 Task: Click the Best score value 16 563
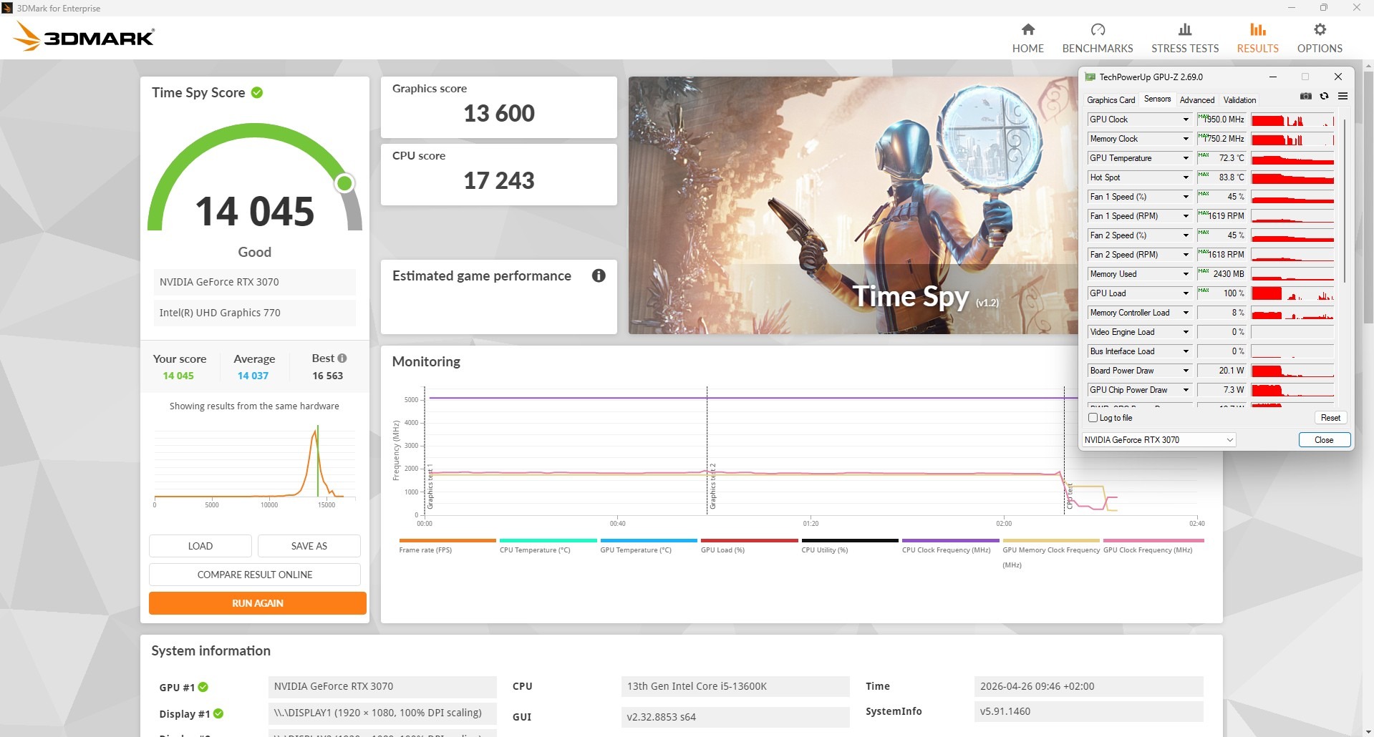point(327,376)
